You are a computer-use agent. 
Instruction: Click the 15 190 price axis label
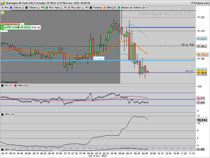tap(201, 59)
